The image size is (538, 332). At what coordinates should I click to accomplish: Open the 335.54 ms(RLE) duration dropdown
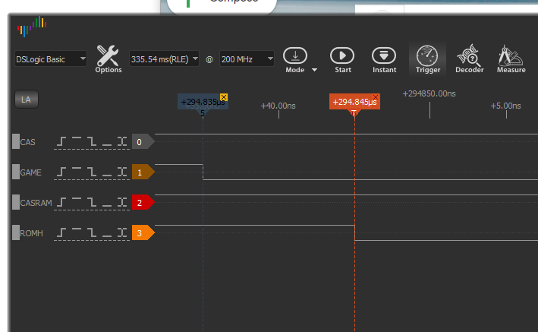[x=164, y=59]
